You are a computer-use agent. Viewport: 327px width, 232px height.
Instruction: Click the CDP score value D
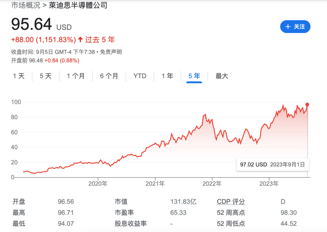tap(283, 201)
